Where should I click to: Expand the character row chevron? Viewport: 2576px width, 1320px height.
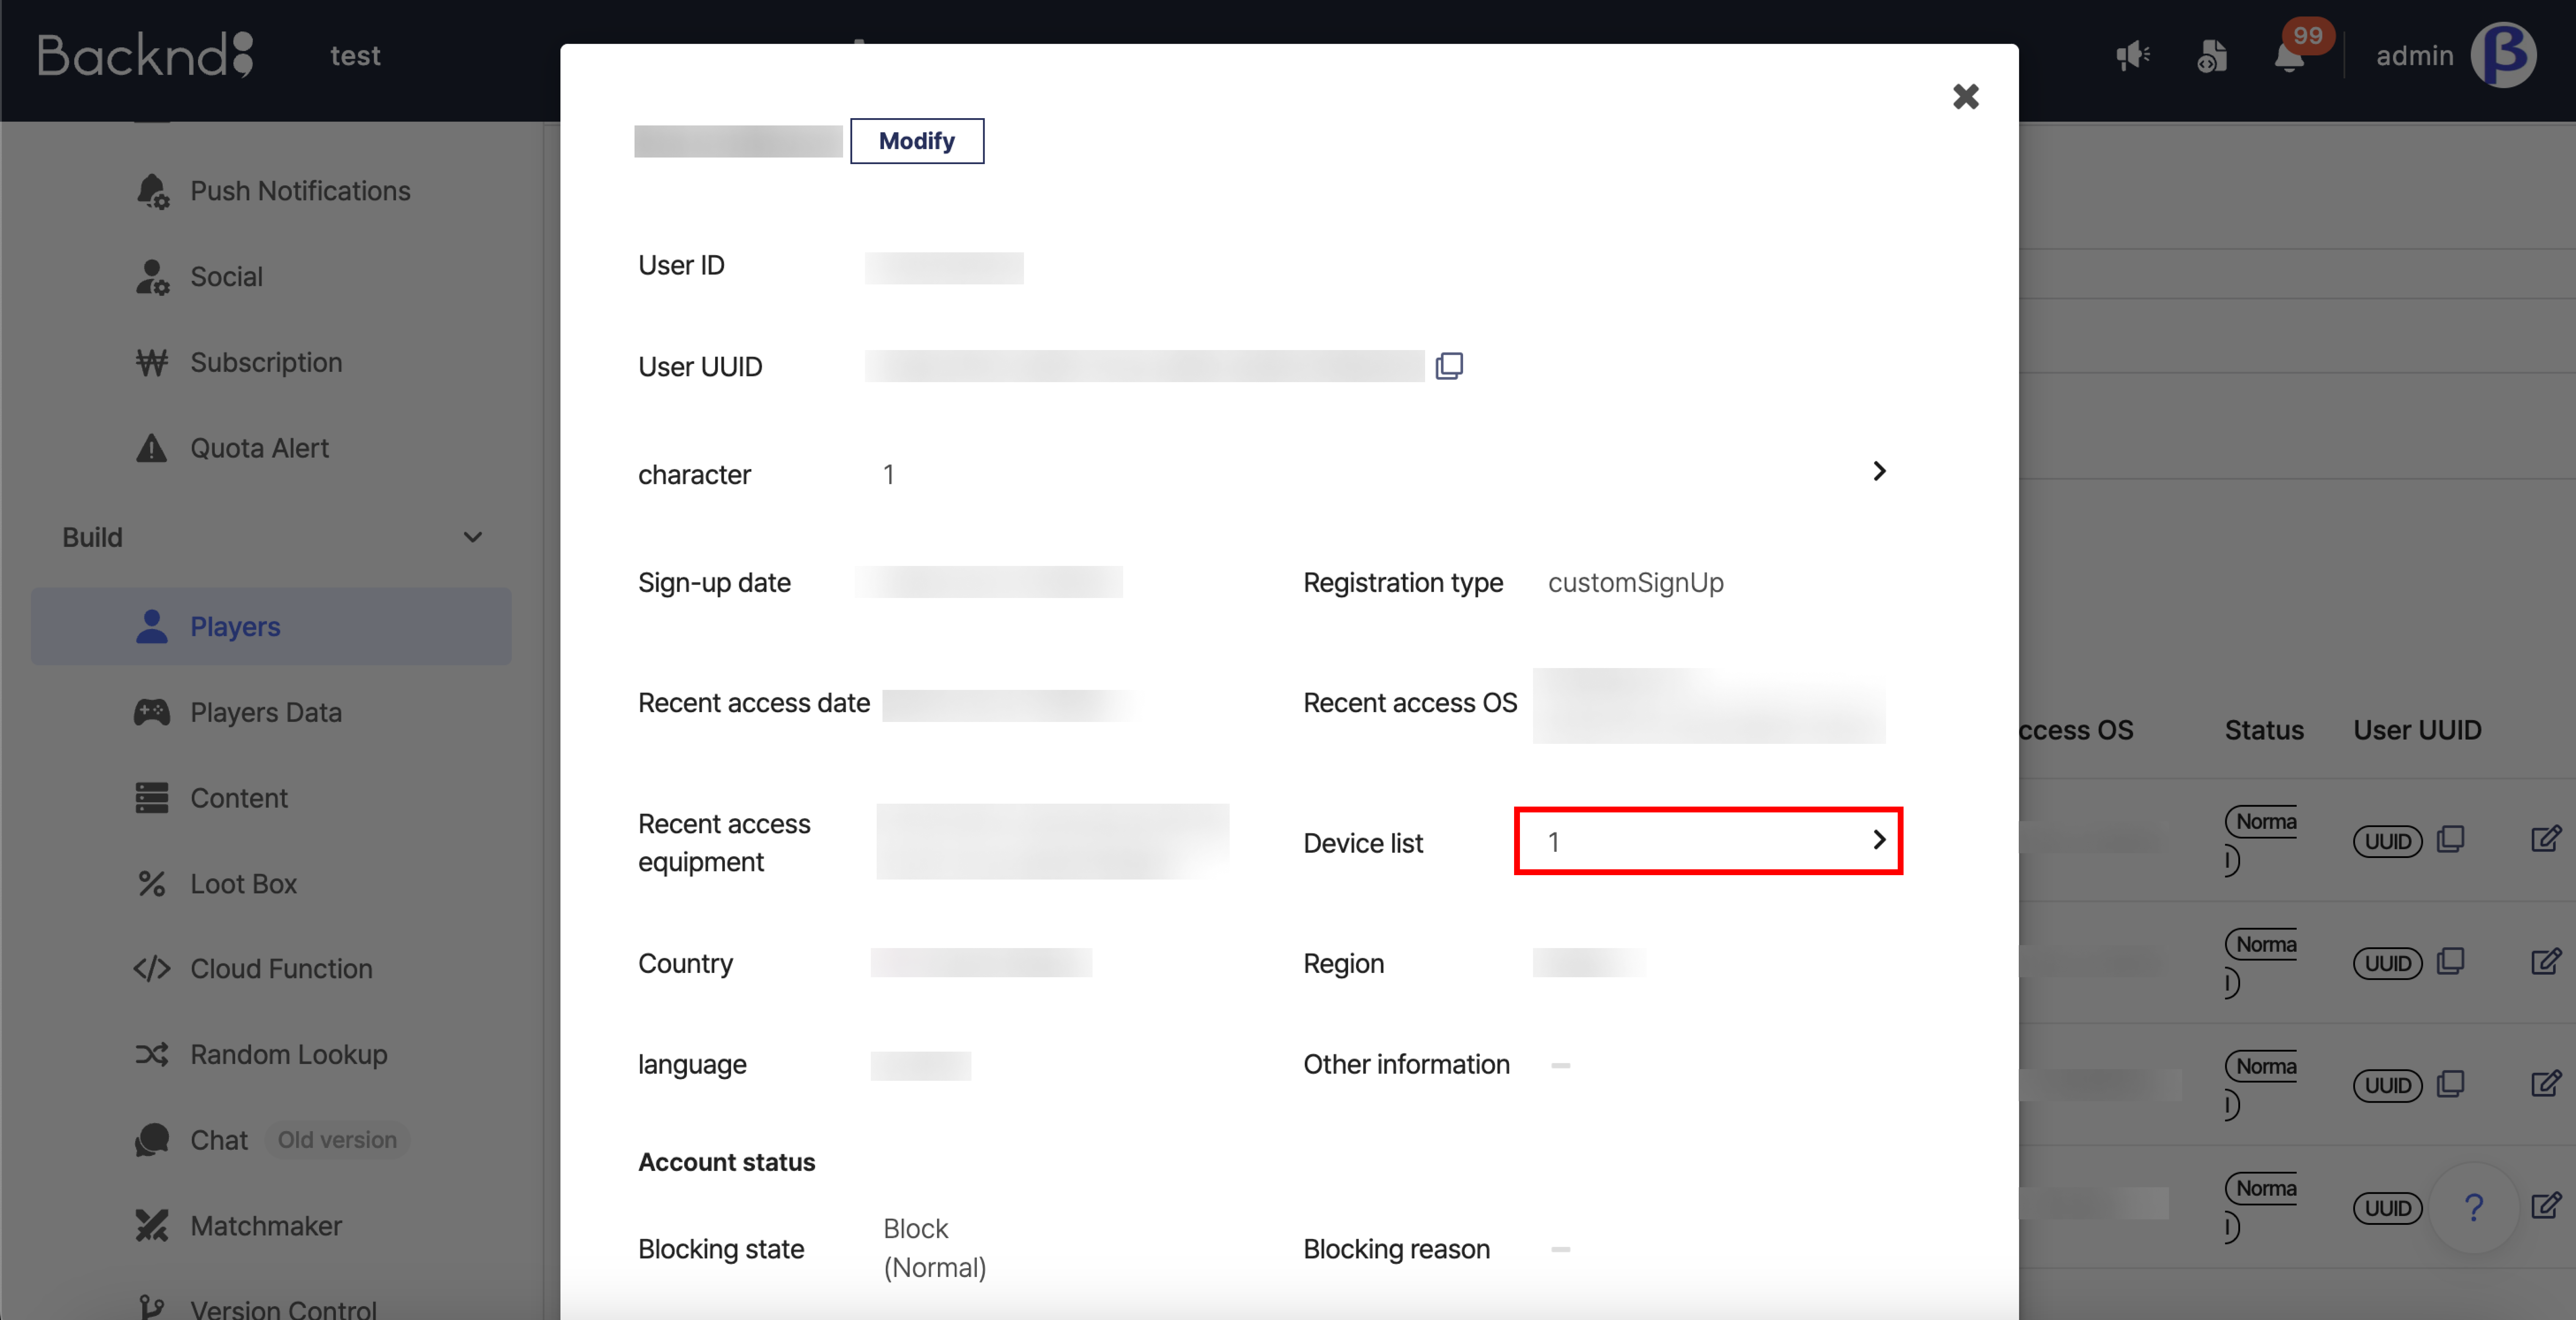click(x=1879, y=471)
